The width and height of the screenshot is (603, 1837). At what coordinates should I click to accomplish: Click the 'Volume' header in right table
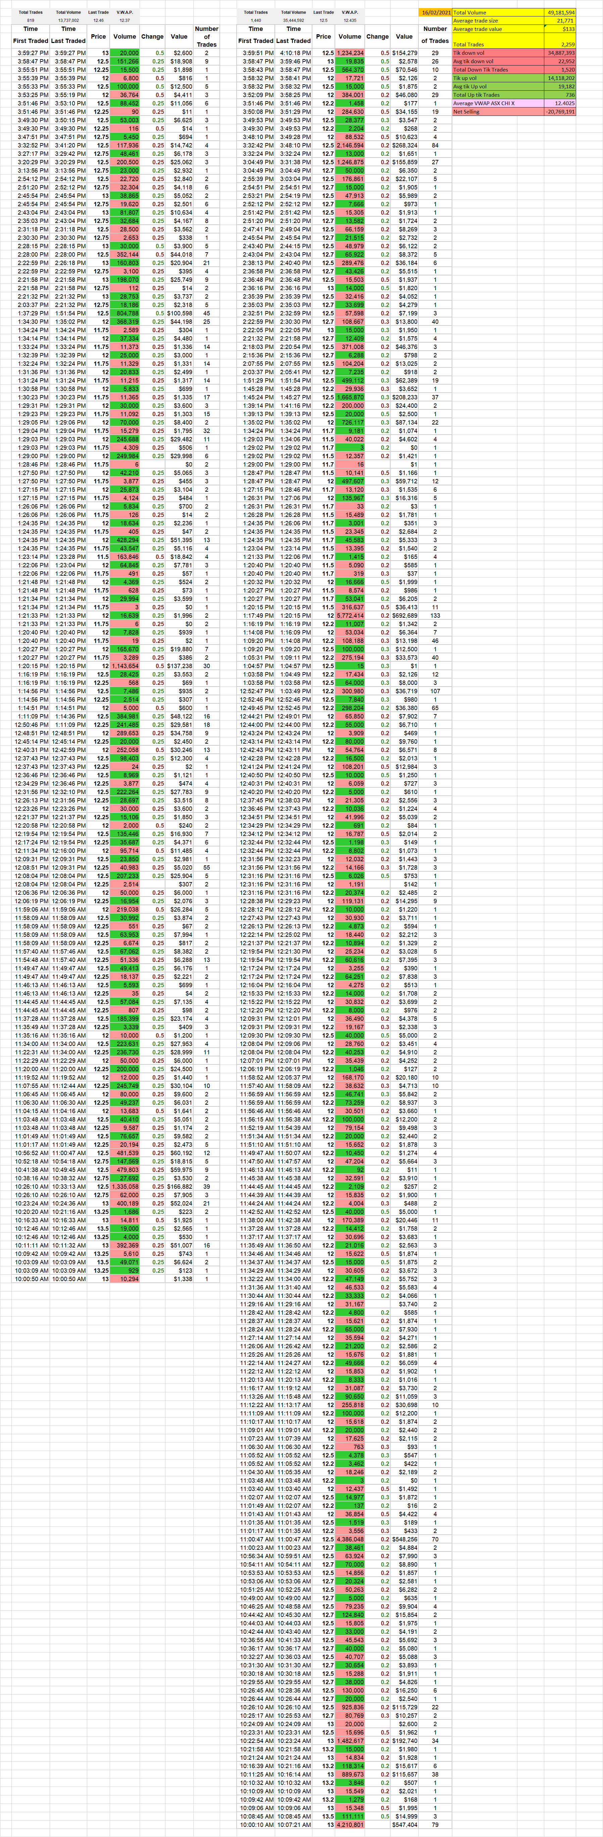(350, 36)
